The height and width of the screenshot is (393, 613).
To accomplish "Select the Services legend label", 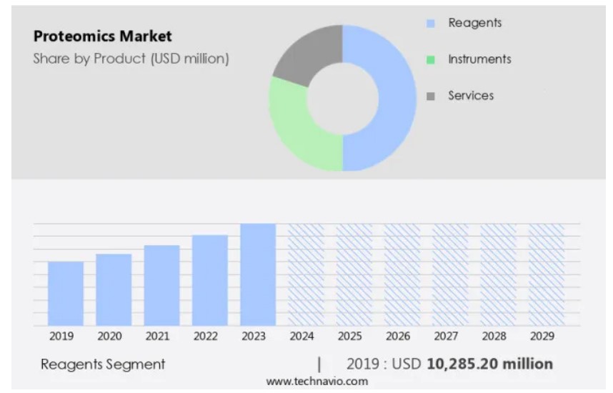I will point(470,95).
